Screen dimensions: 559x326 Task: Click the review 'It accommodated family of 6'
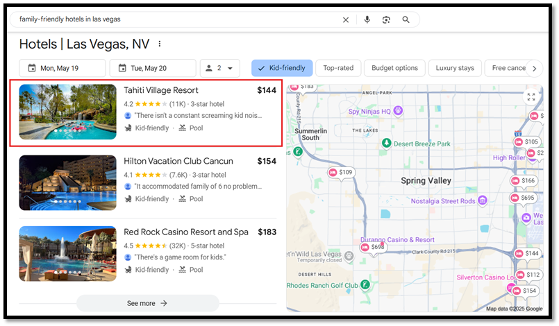pos(198,187)
